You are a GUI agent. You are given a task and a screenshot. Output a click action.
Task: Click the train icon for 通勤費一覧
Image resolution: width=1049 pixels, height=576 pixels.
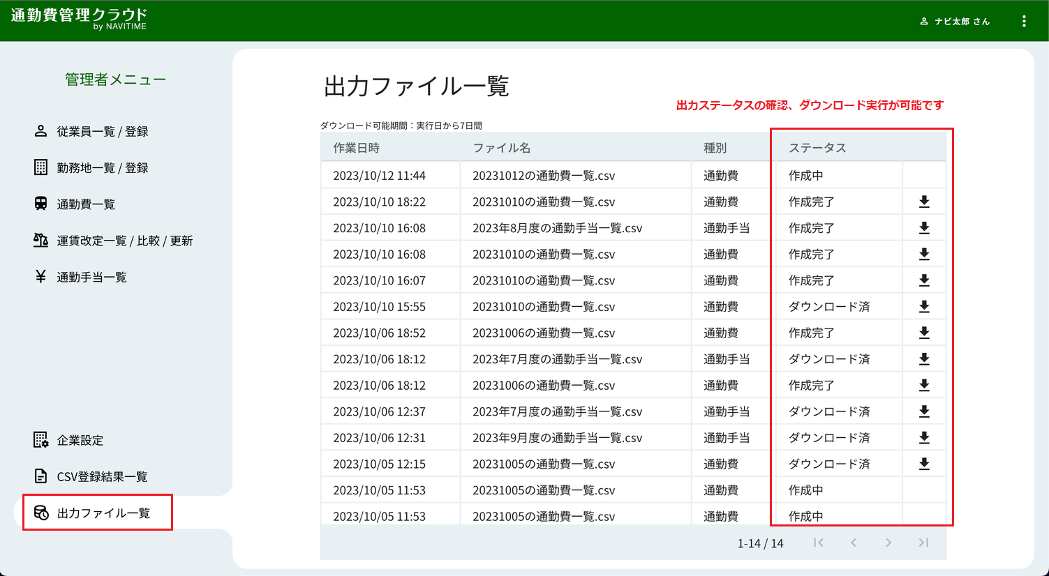tap(40, 204)
